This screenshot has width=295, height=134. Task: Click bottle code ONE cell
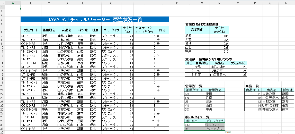195,125
